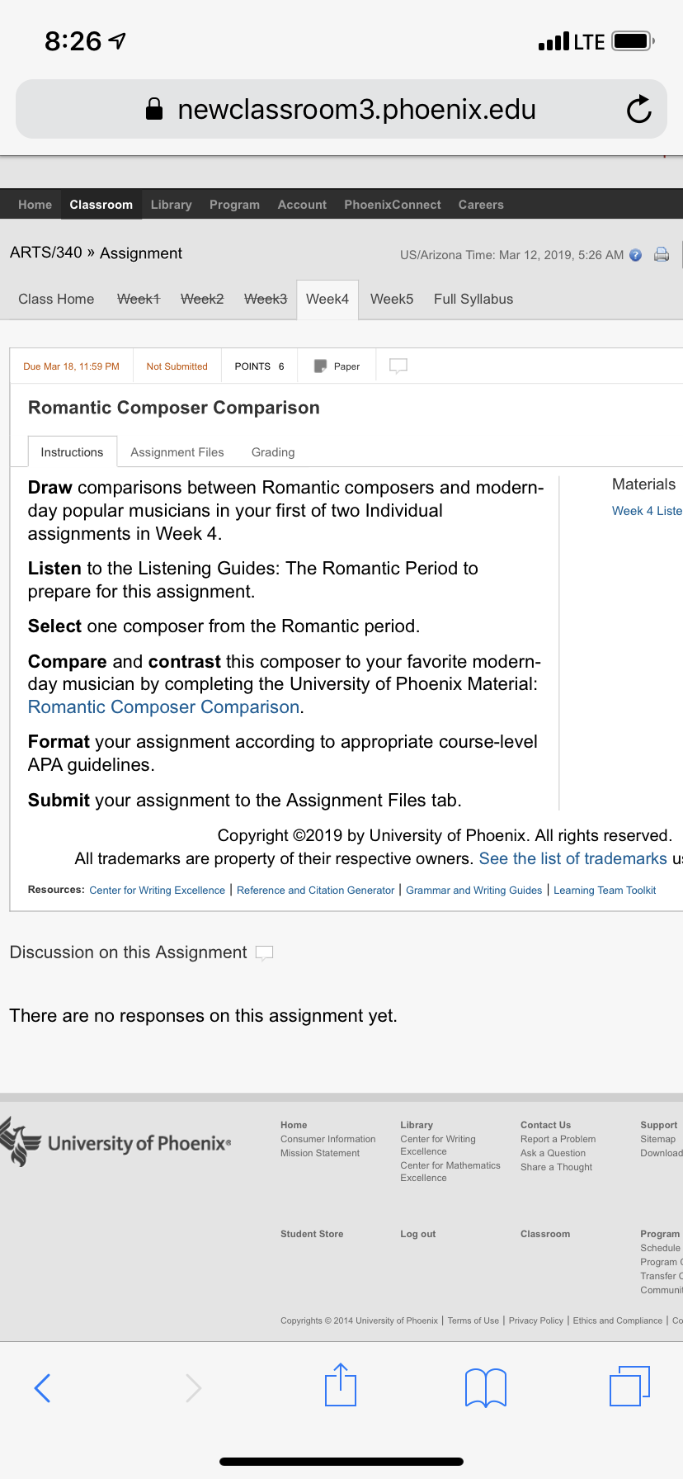The height and width of the screenshot is (1479, 683).
Task: Tap the Paper document icon
Action: click(x=321, y=366)
